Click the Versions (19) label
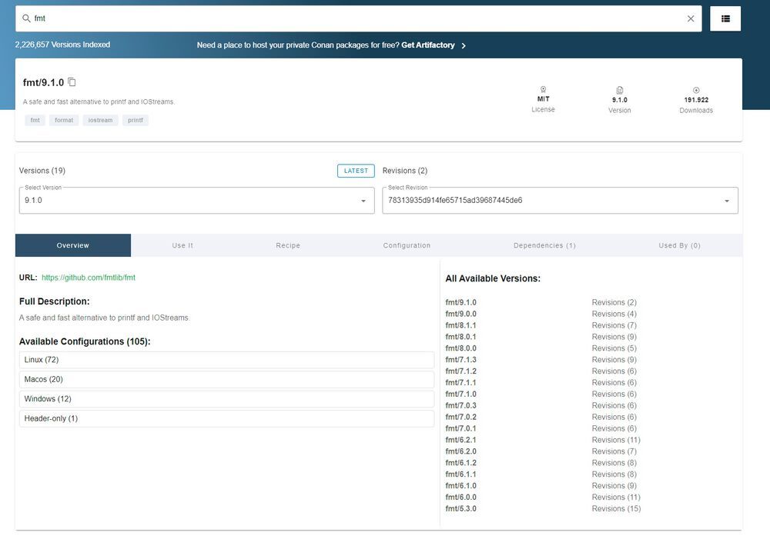 (42, 171)
